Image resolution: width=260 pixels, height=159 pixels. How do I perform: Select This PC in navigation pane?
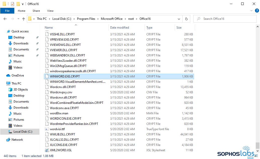tap(16, 83)
